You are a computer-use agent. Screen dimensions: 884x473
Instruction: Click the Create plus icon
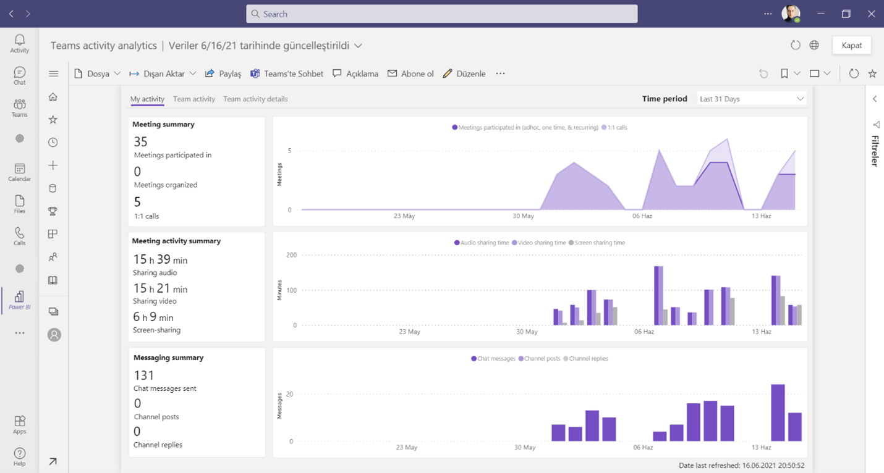pos(53,165)
